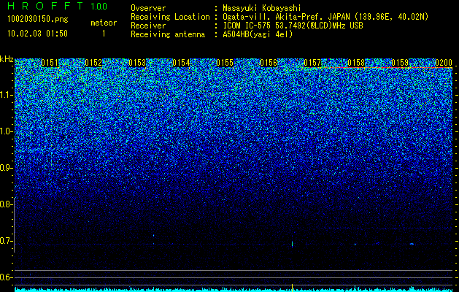Click the 1.1 kHz frequency axis label
This screenshot has width=459, height=292.
[7, 95]
